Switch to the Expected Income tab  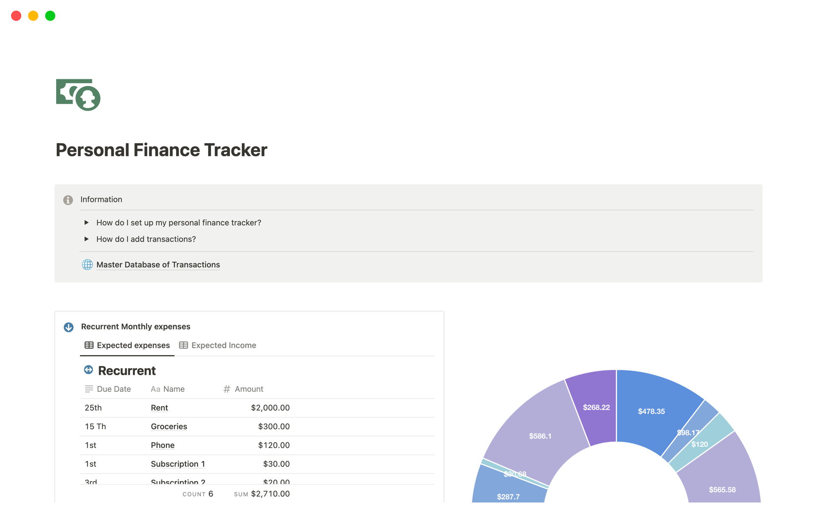pos(223,345)
